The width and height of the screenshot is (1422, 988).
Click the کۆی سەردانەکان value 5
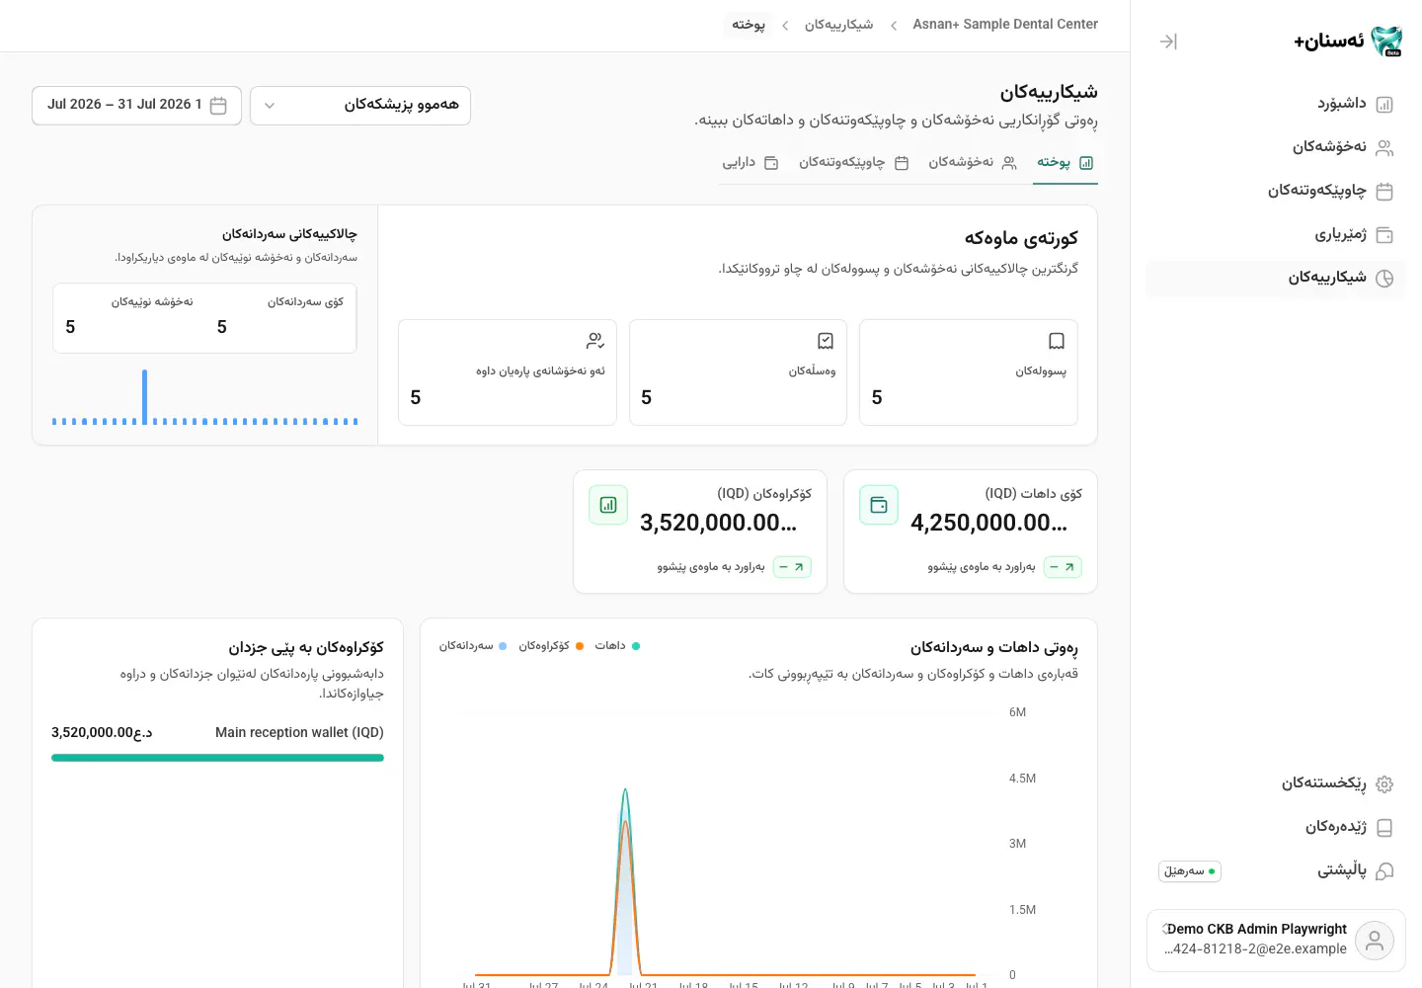(x=222, y=327)
